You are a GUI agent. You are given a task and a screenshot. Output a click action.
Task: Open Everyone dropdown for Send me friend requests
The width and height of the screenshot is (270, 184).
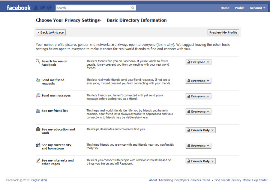click(x=198, y=81)
